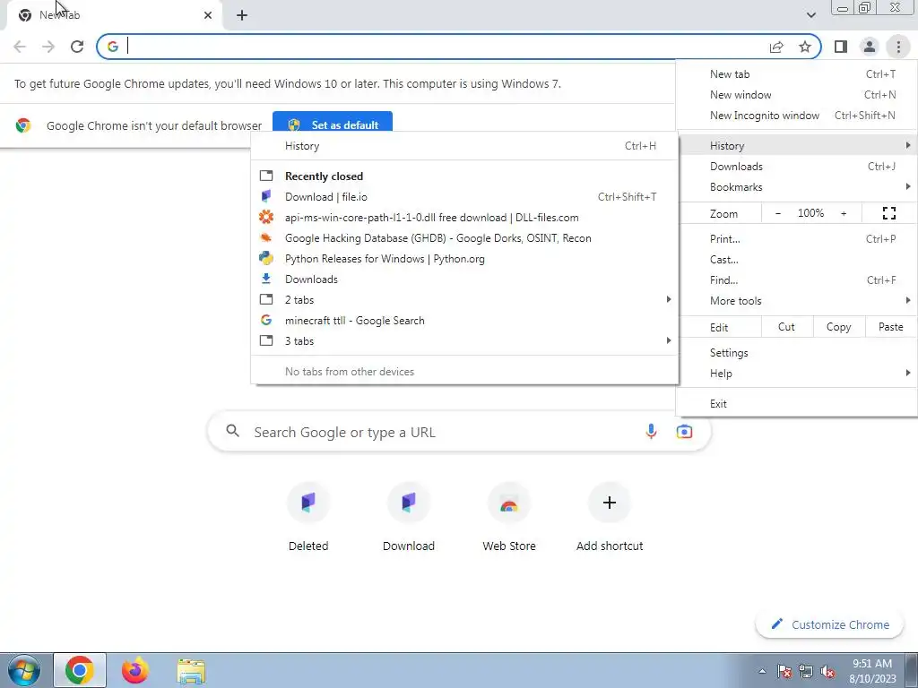The height and width of the screenshot is (688, 918).
Task: Search by image with Google Lens icon
Action: click(x=684, y=432)
